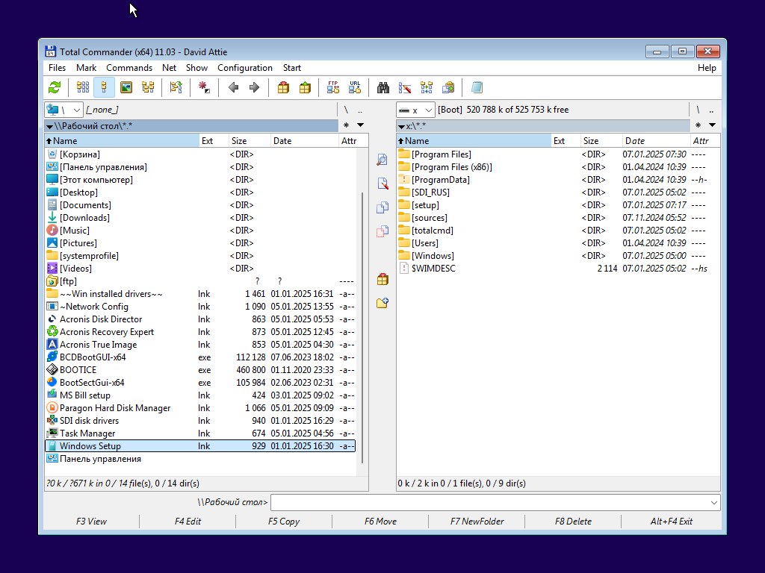Viewport: 765px width, 573px height.
Task: Select the [Downloads] folder in left panel
Action: point(200,218)
